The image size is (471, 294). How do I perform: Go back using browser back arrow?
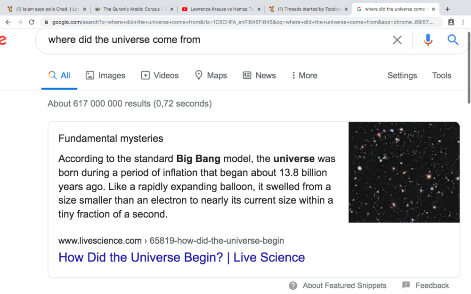8,22
